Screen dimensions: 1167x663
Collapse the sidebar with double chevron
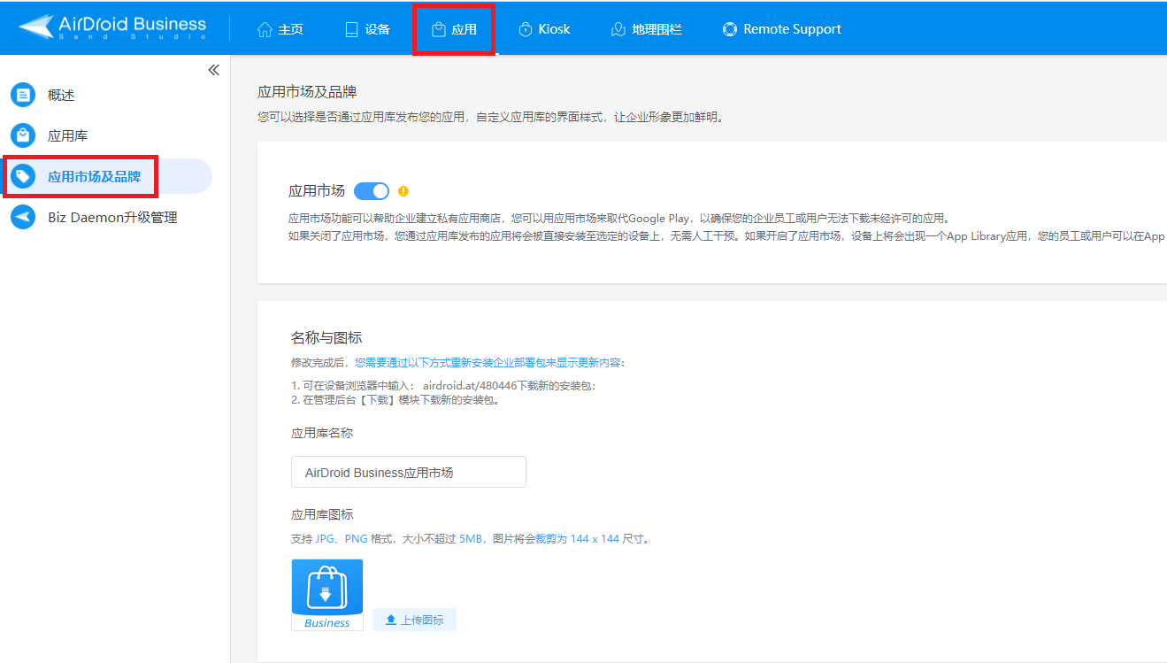pyautogui.click(x=213, y=70)
